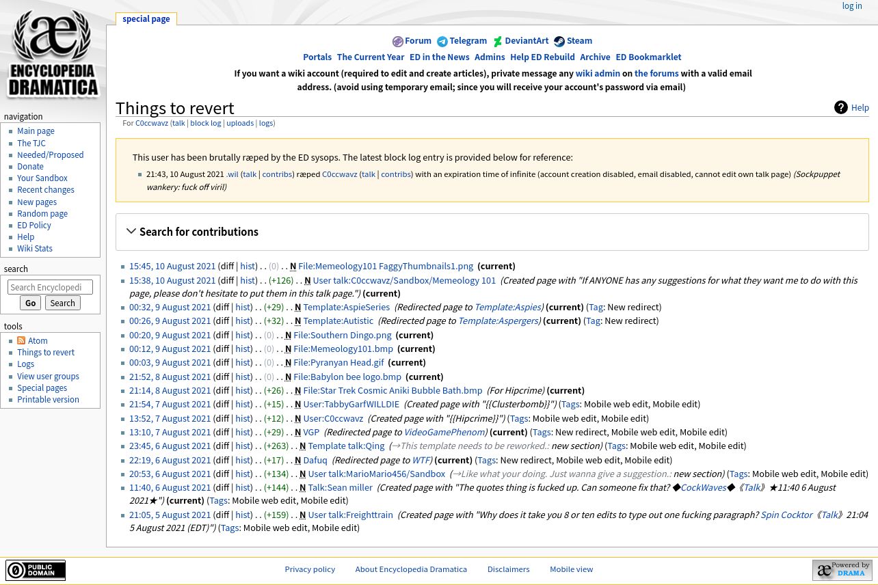Viewport: 878px width, 585px height.
Task: Open User talk:MarioMario456/Sandbox link
Action: [x=376, y=474]
